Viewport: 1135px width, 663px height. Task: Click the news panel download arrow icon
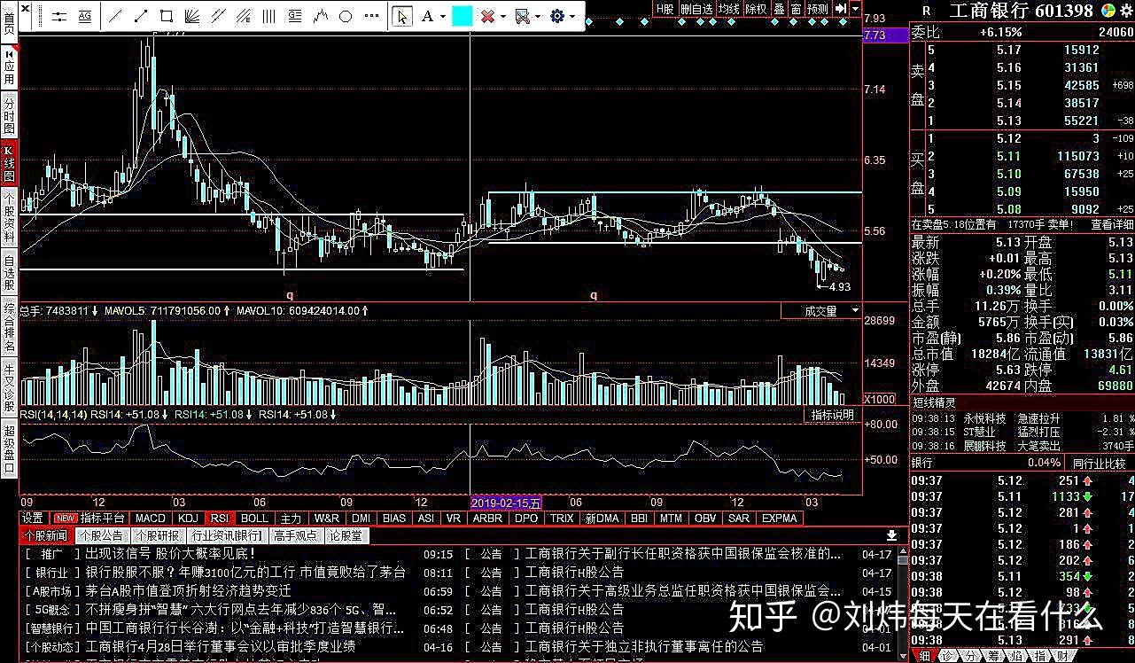(891, 535)
